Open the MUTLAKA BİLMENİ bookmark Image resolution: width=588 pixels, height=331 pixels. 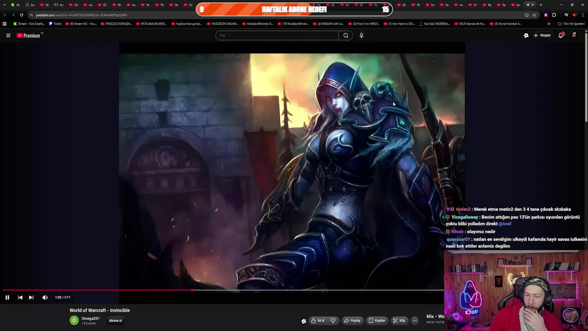pyautogui.click(x=151, y=23)
